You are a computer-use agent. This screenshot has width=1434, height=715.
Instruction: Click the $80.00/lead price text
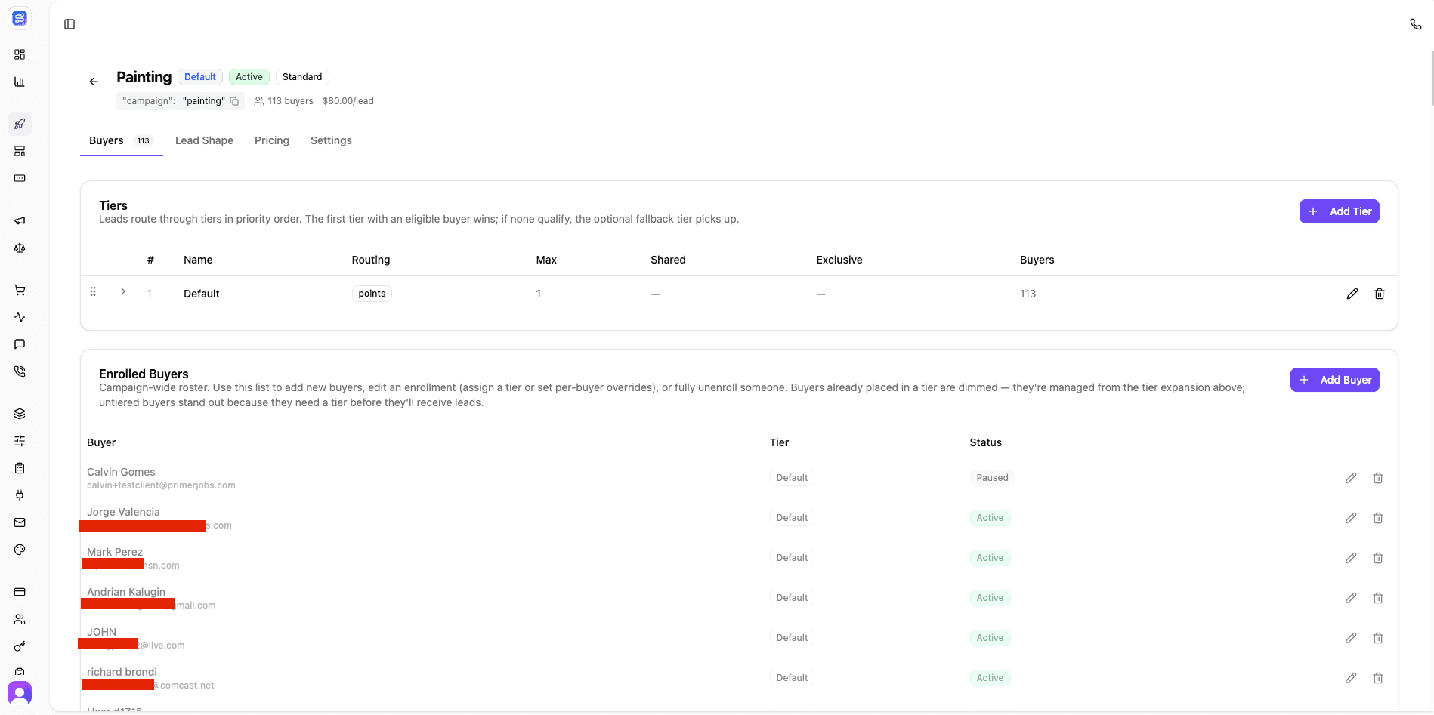pyautogui.click(x=348, y=101)
